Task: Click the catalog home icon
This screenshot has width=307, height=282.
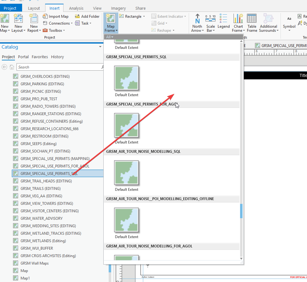Action: click(12, 67)
